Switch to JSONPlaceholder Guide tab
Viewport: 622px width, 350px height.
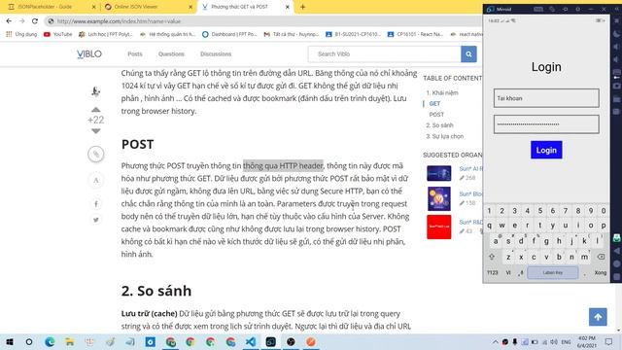[x=45, y=7]
